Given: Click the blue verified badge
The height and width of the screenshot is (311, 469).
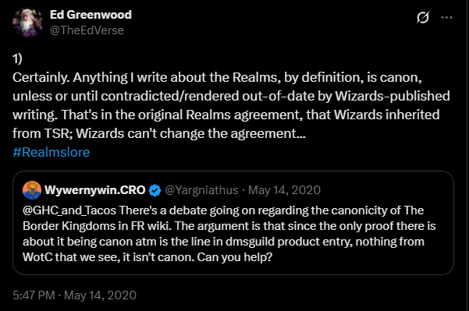Looking at the screenshot, I should coord(155,190).
